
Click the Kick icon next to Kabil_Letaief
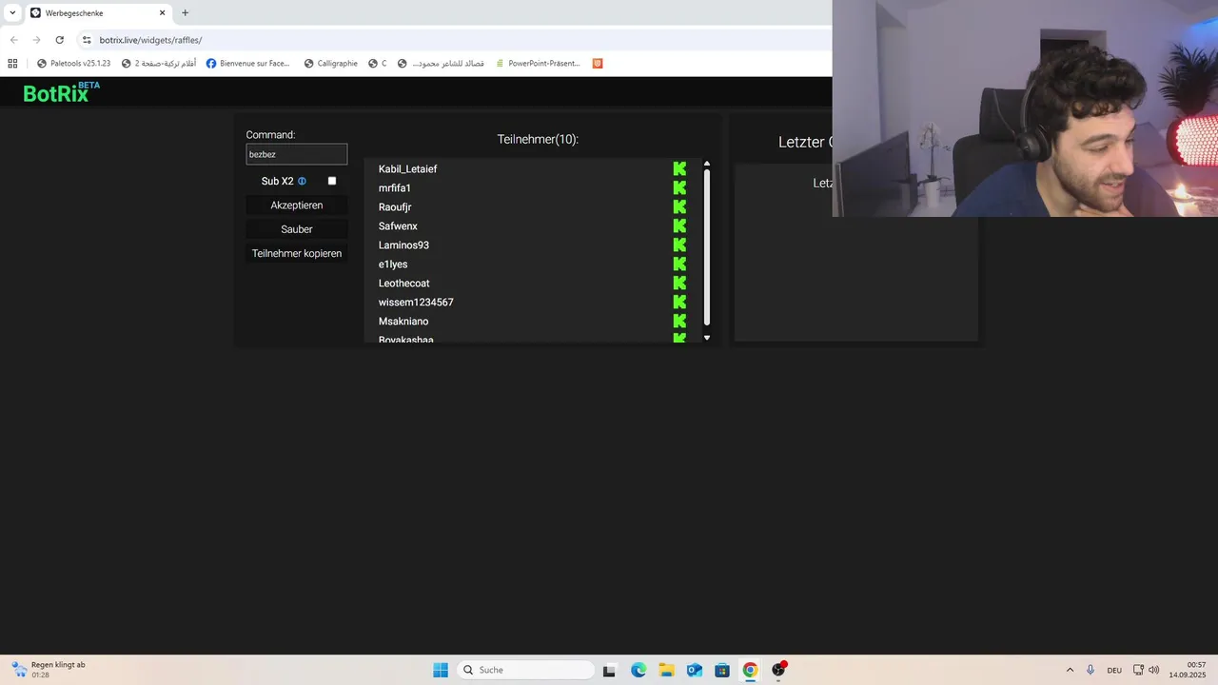679,168
